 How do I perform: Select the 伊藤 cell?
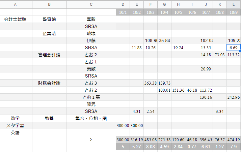[91, 40]
